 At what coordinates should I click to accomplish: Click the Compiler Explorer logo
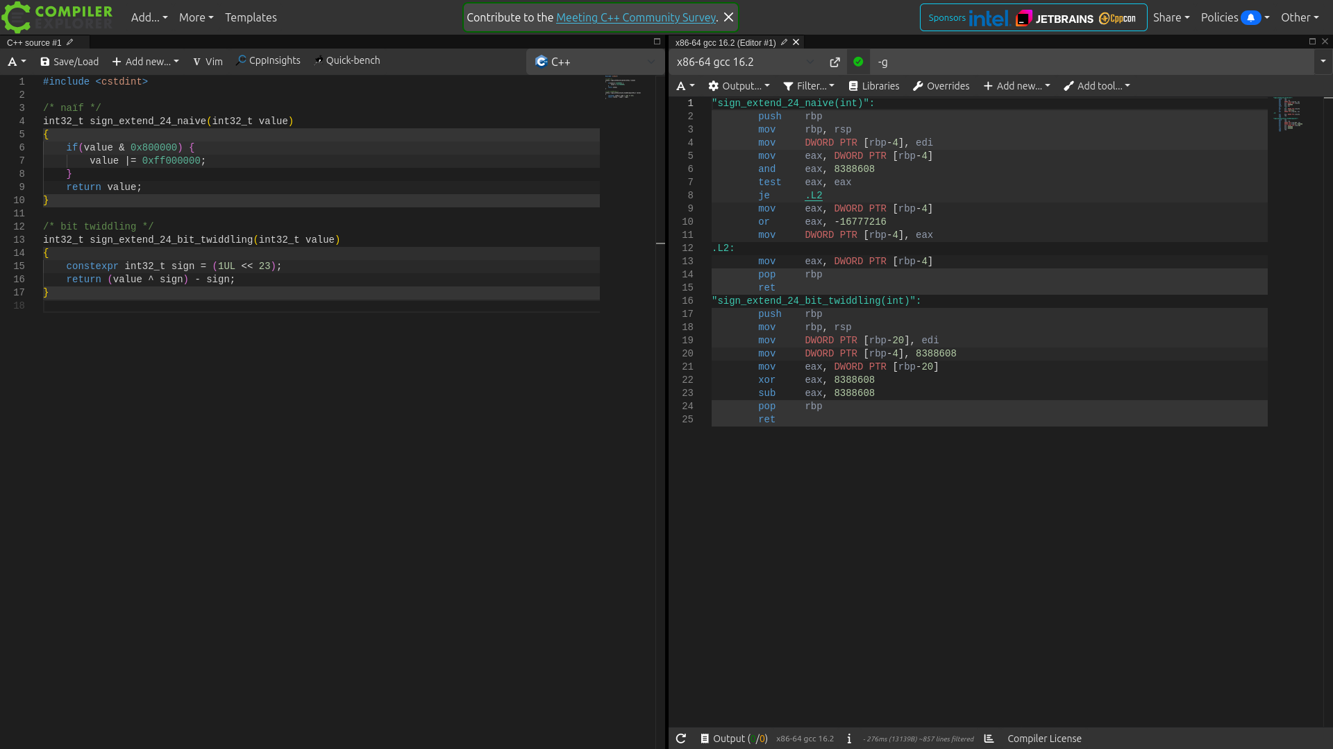click(x=57, y=17)
